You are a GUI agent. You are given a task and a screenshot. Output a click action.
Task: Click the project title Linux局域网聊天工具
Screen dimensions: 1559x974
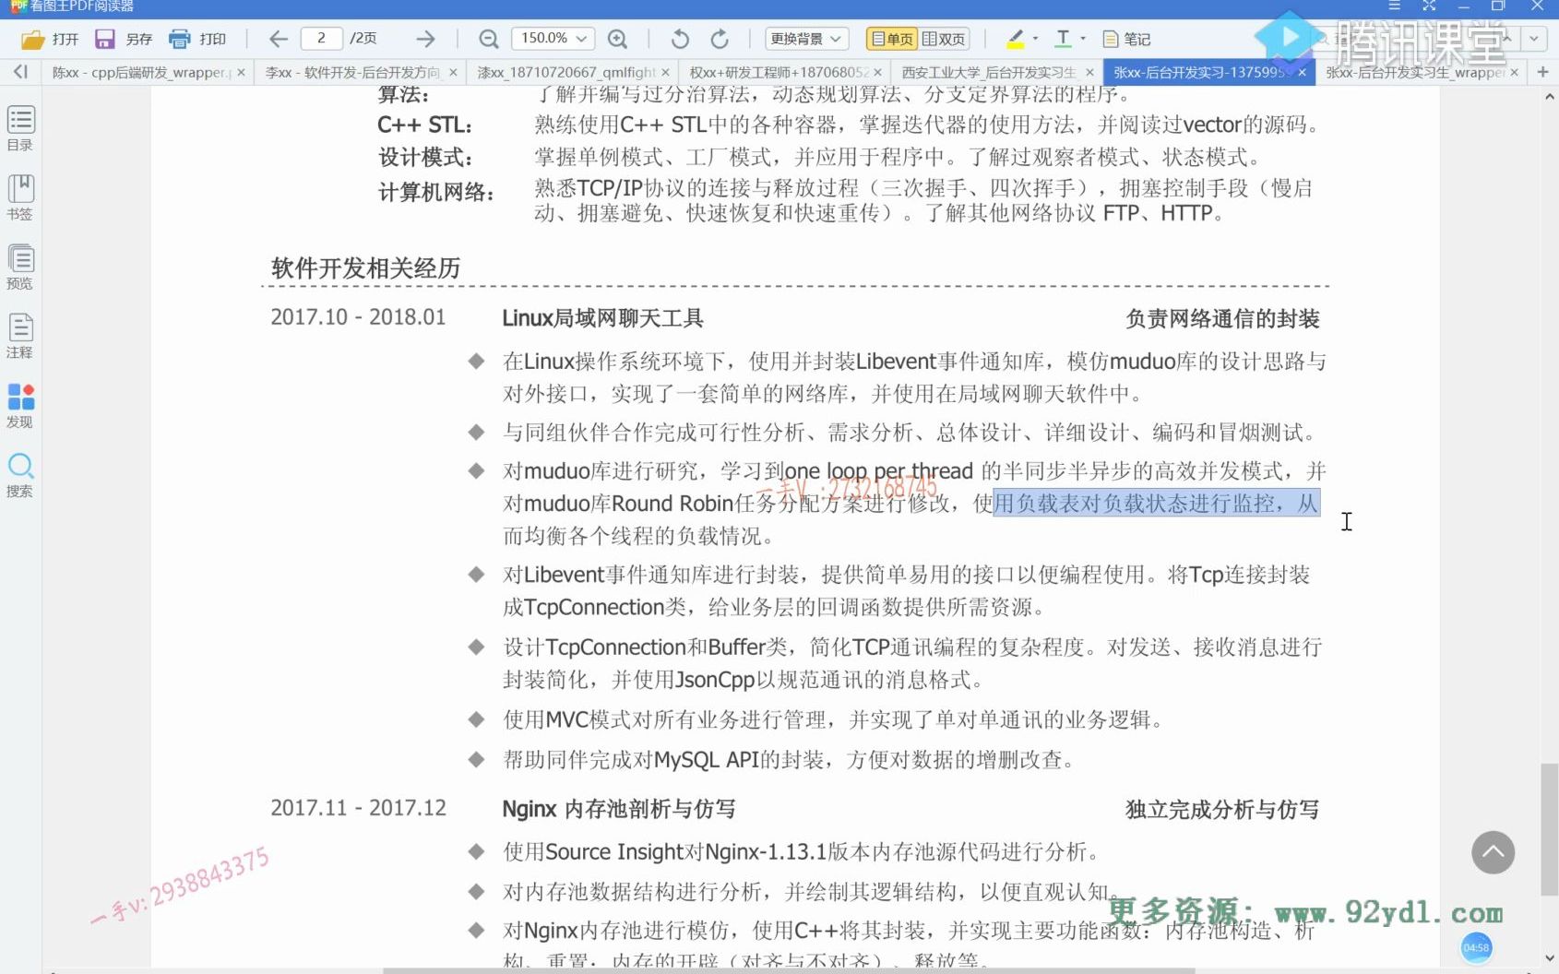click(602, 318)
